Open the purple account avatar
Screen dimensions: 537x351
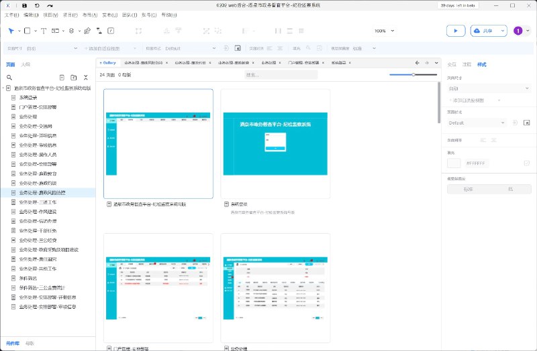coord(518,31)
